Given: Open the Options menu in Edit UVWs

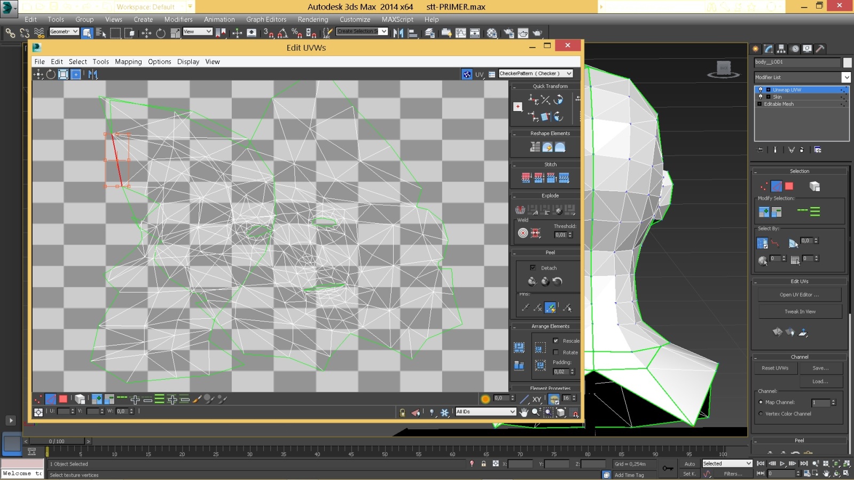Looking at the screenshot, I should coord(160,62).
